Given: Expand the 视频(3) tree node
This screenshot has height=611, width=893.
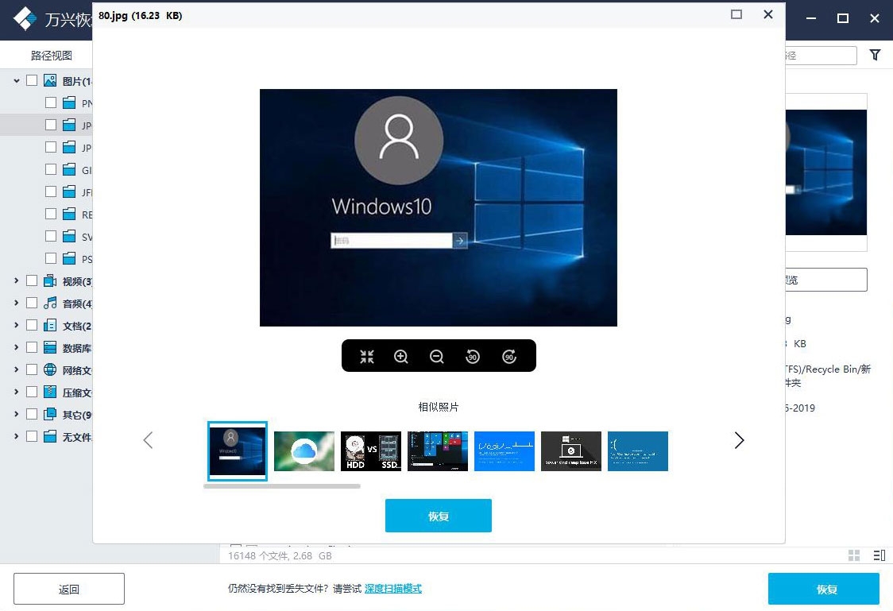Looking at the screenshot, I should 15,280.
